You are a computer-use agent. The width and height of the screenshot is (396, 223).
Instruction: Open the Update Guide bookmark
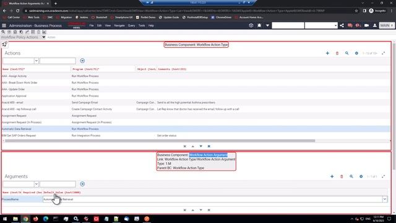[x=169, y=17]
